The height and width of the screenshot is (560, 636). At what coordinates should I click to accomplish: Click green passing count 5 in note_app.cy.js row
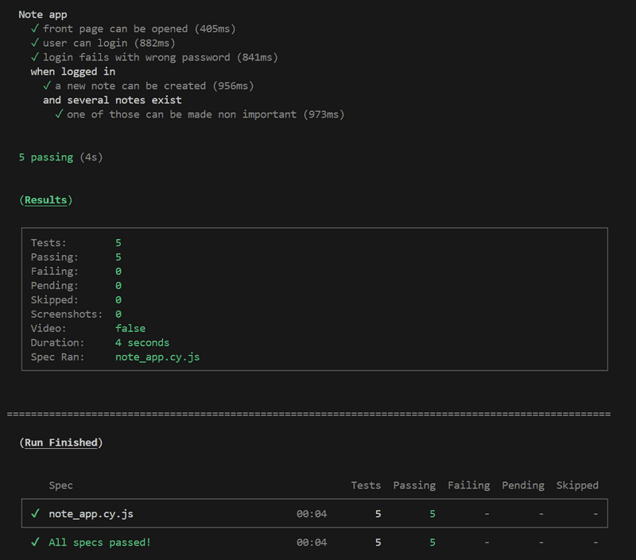pyautogui.click(x=432, y=514)
